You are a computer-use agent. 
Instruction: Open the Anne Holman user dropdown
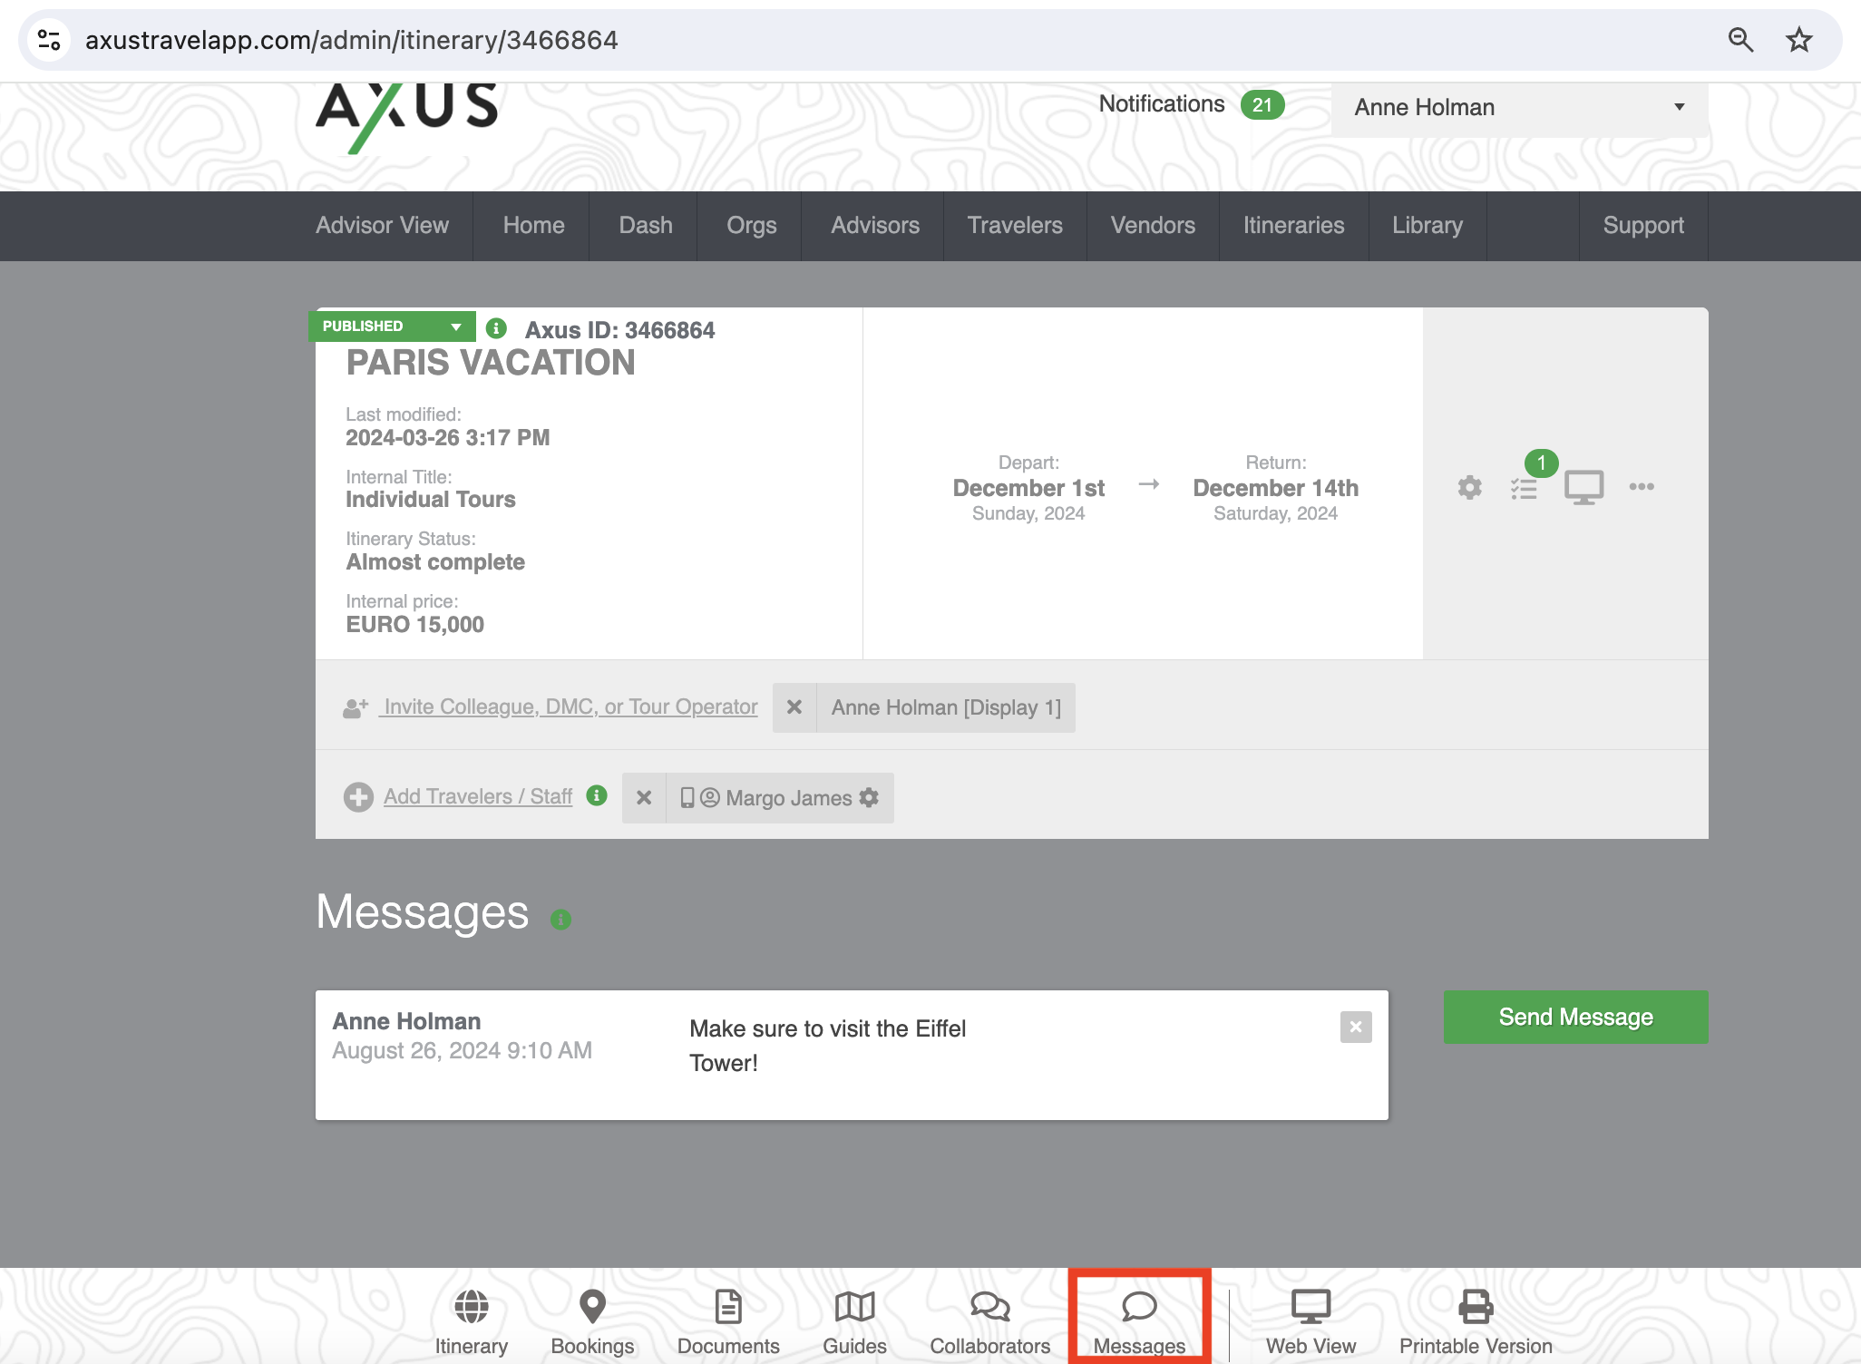[x=1520, y=108]
